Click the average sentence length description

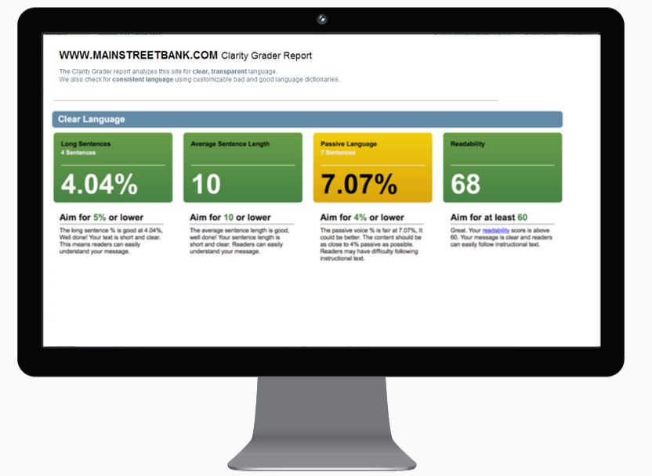240,241
